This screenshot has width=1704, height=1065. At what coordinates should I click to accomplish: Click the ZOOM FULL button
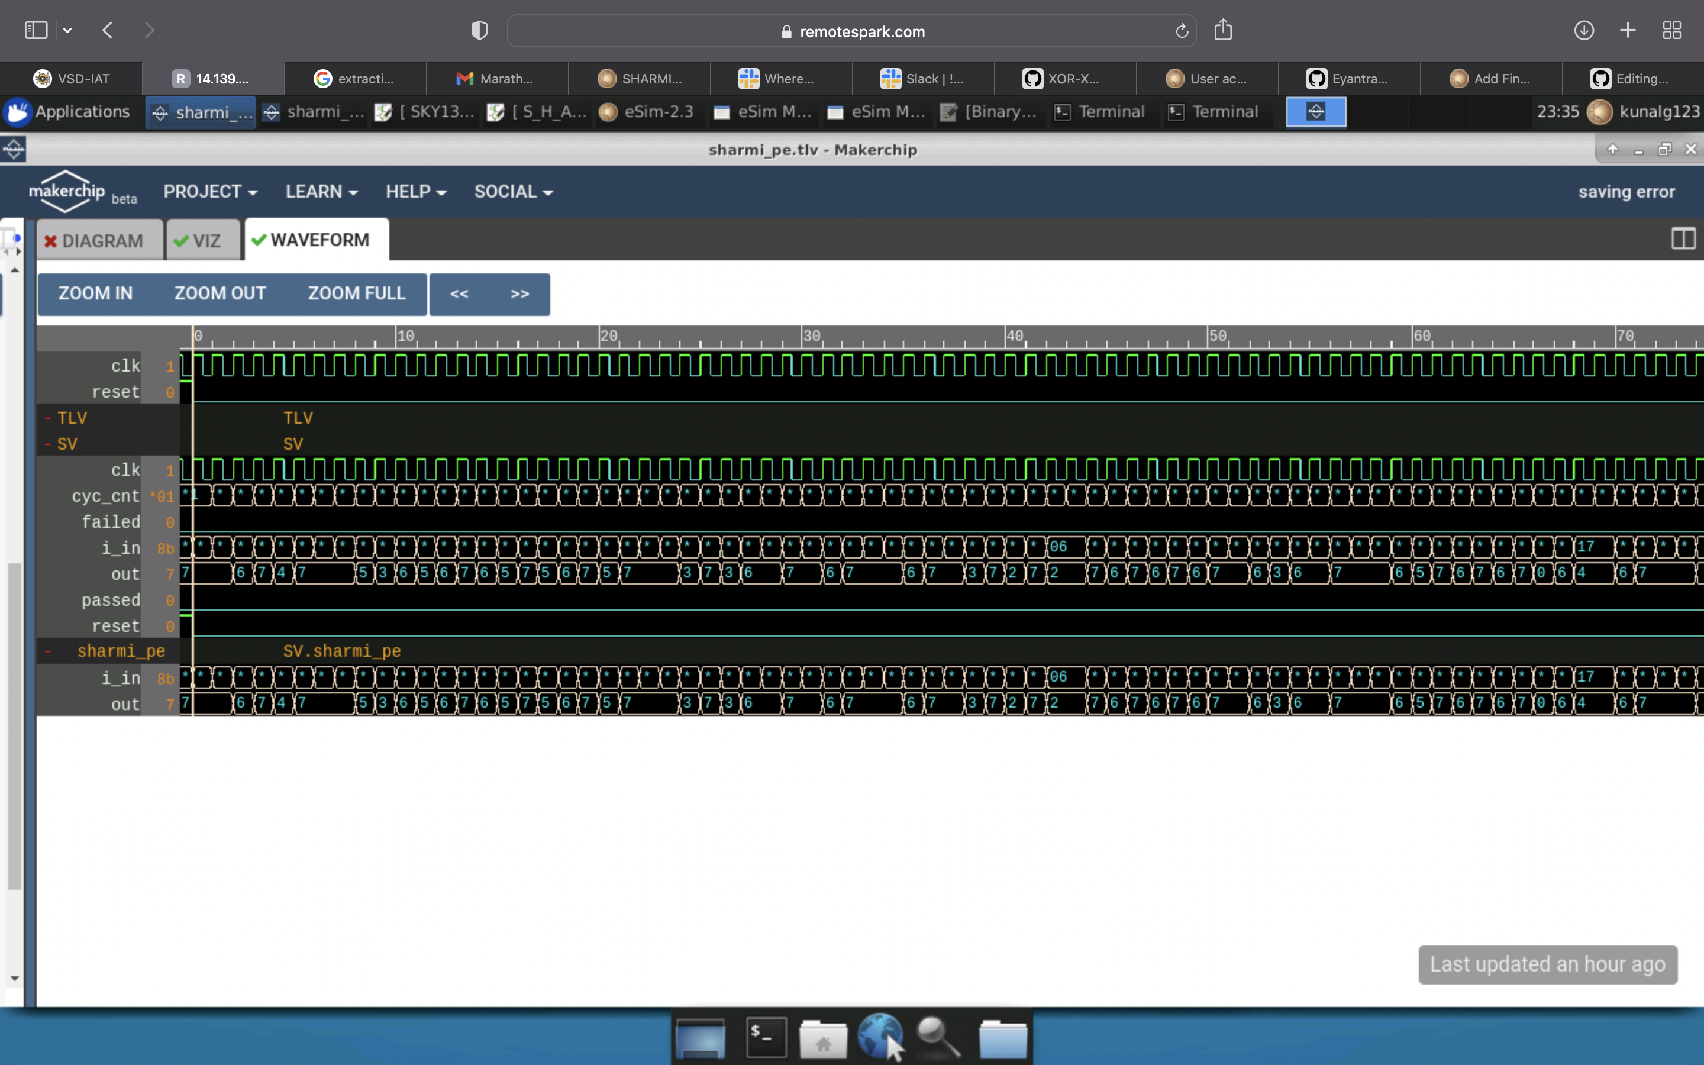(x=356, y=293)
